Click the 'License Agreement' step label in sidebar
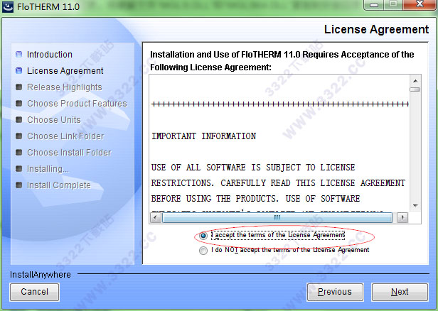 point(65,71)
